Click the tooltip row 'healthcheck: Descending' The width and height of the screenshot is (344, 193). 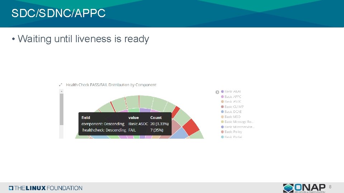click(x=104, y=130)
